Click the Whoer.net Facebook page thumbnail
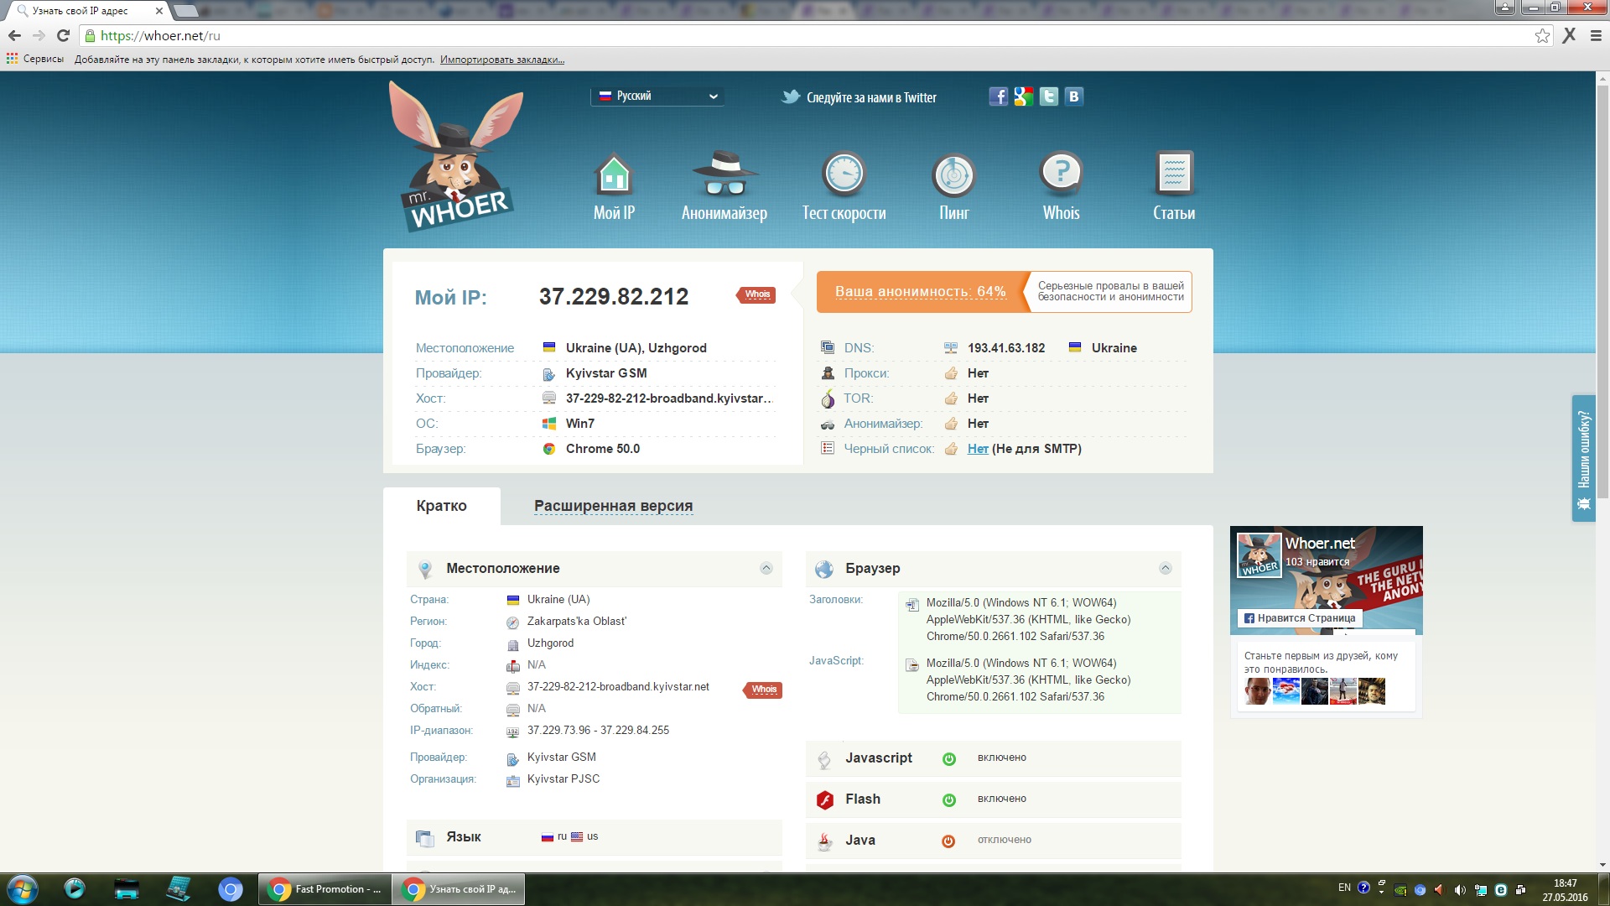The height and width of the screenshot is (906, 1610). (x=1259, y=555)
